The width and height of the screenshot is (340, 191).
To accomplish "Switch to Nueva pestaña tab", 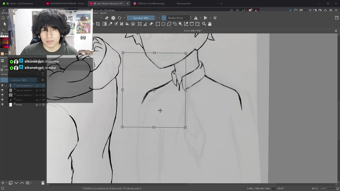I will click(x=184, y=3).
